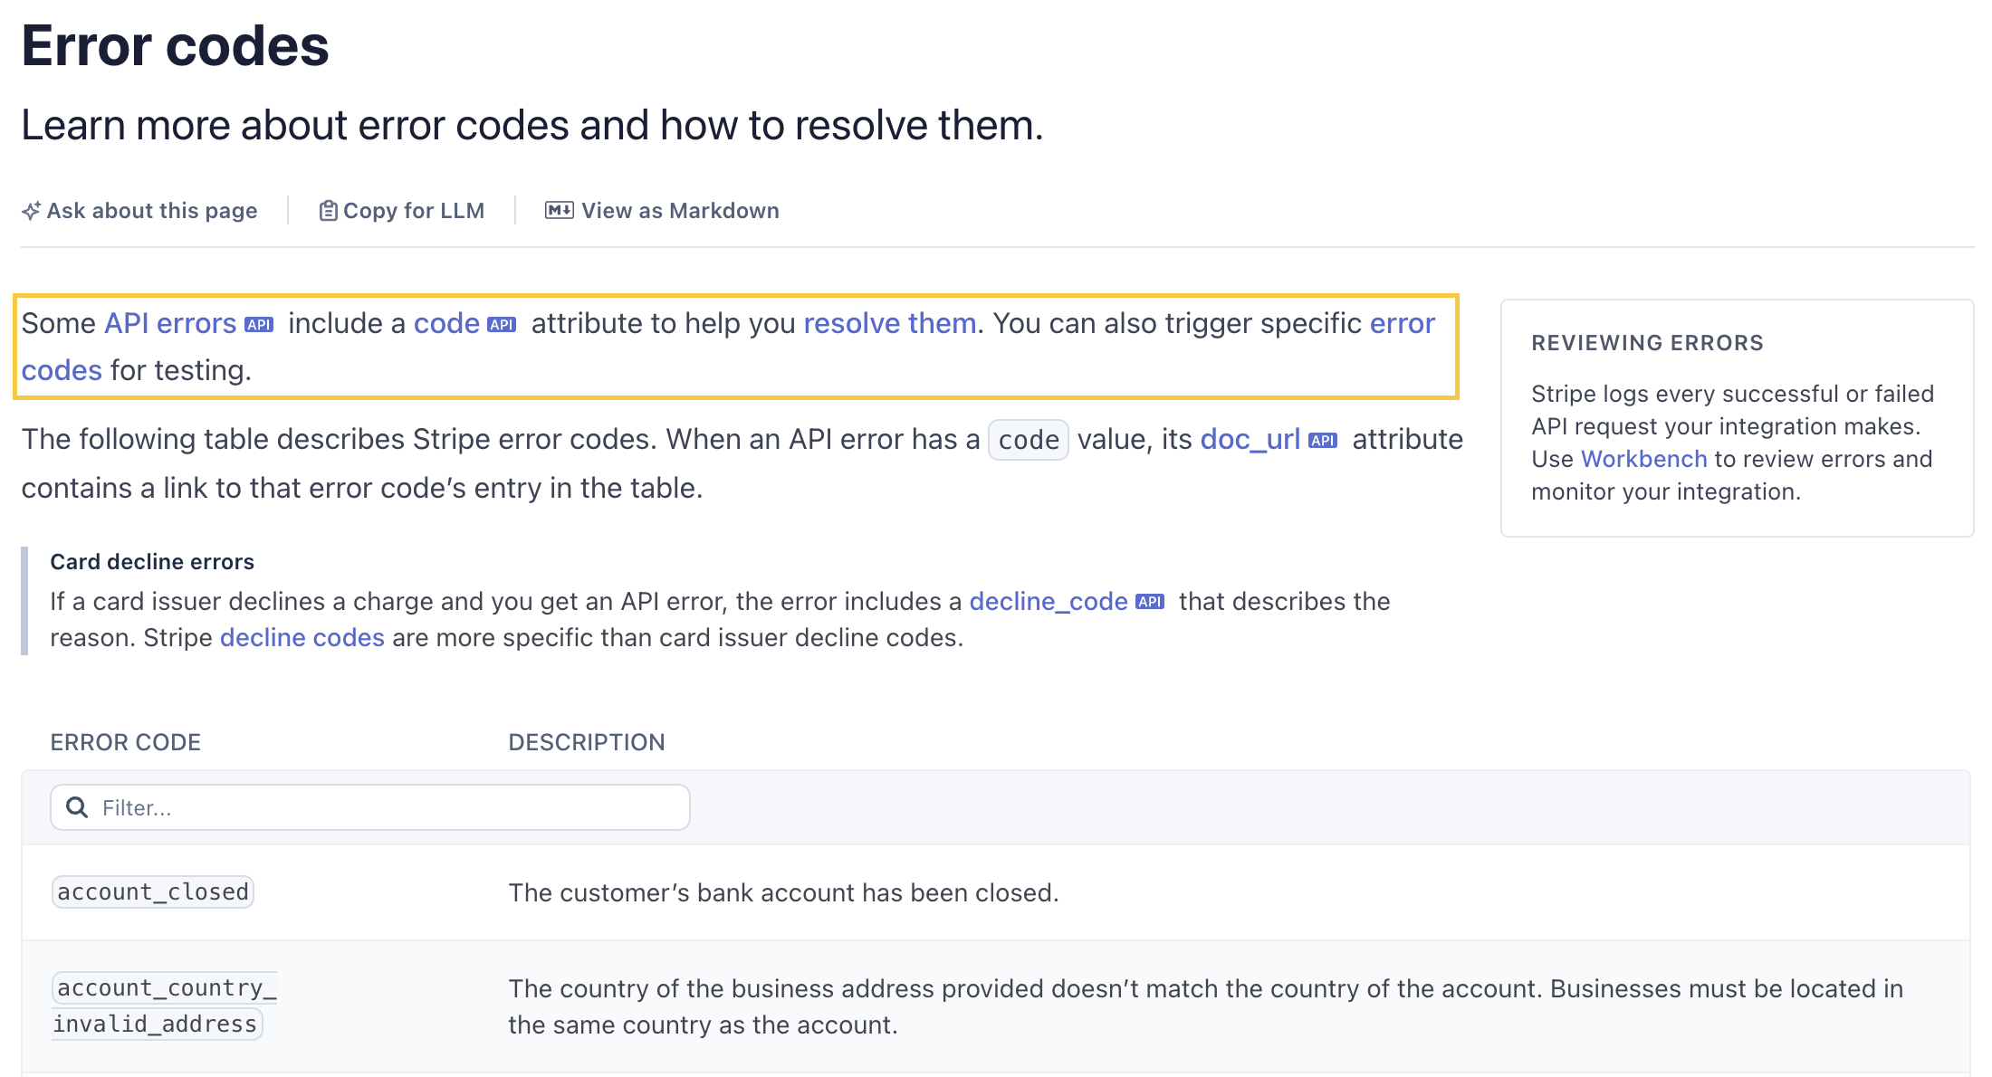
Task: Click the API badge next to API errors link
Action: pyautogui.click(x=260, y=323)
